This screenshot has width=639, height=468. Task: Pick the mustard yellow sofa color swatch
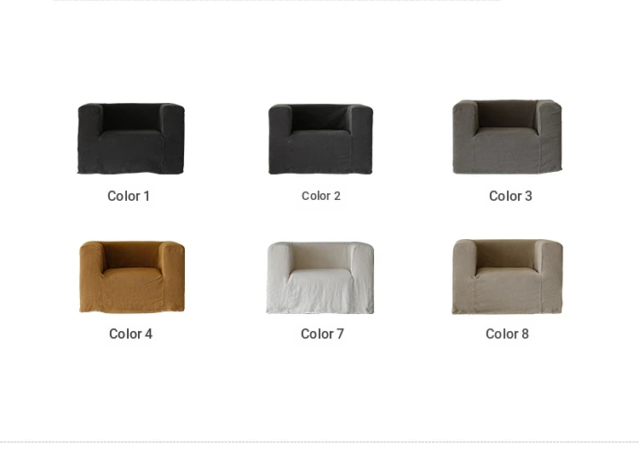tap(132, 277)
